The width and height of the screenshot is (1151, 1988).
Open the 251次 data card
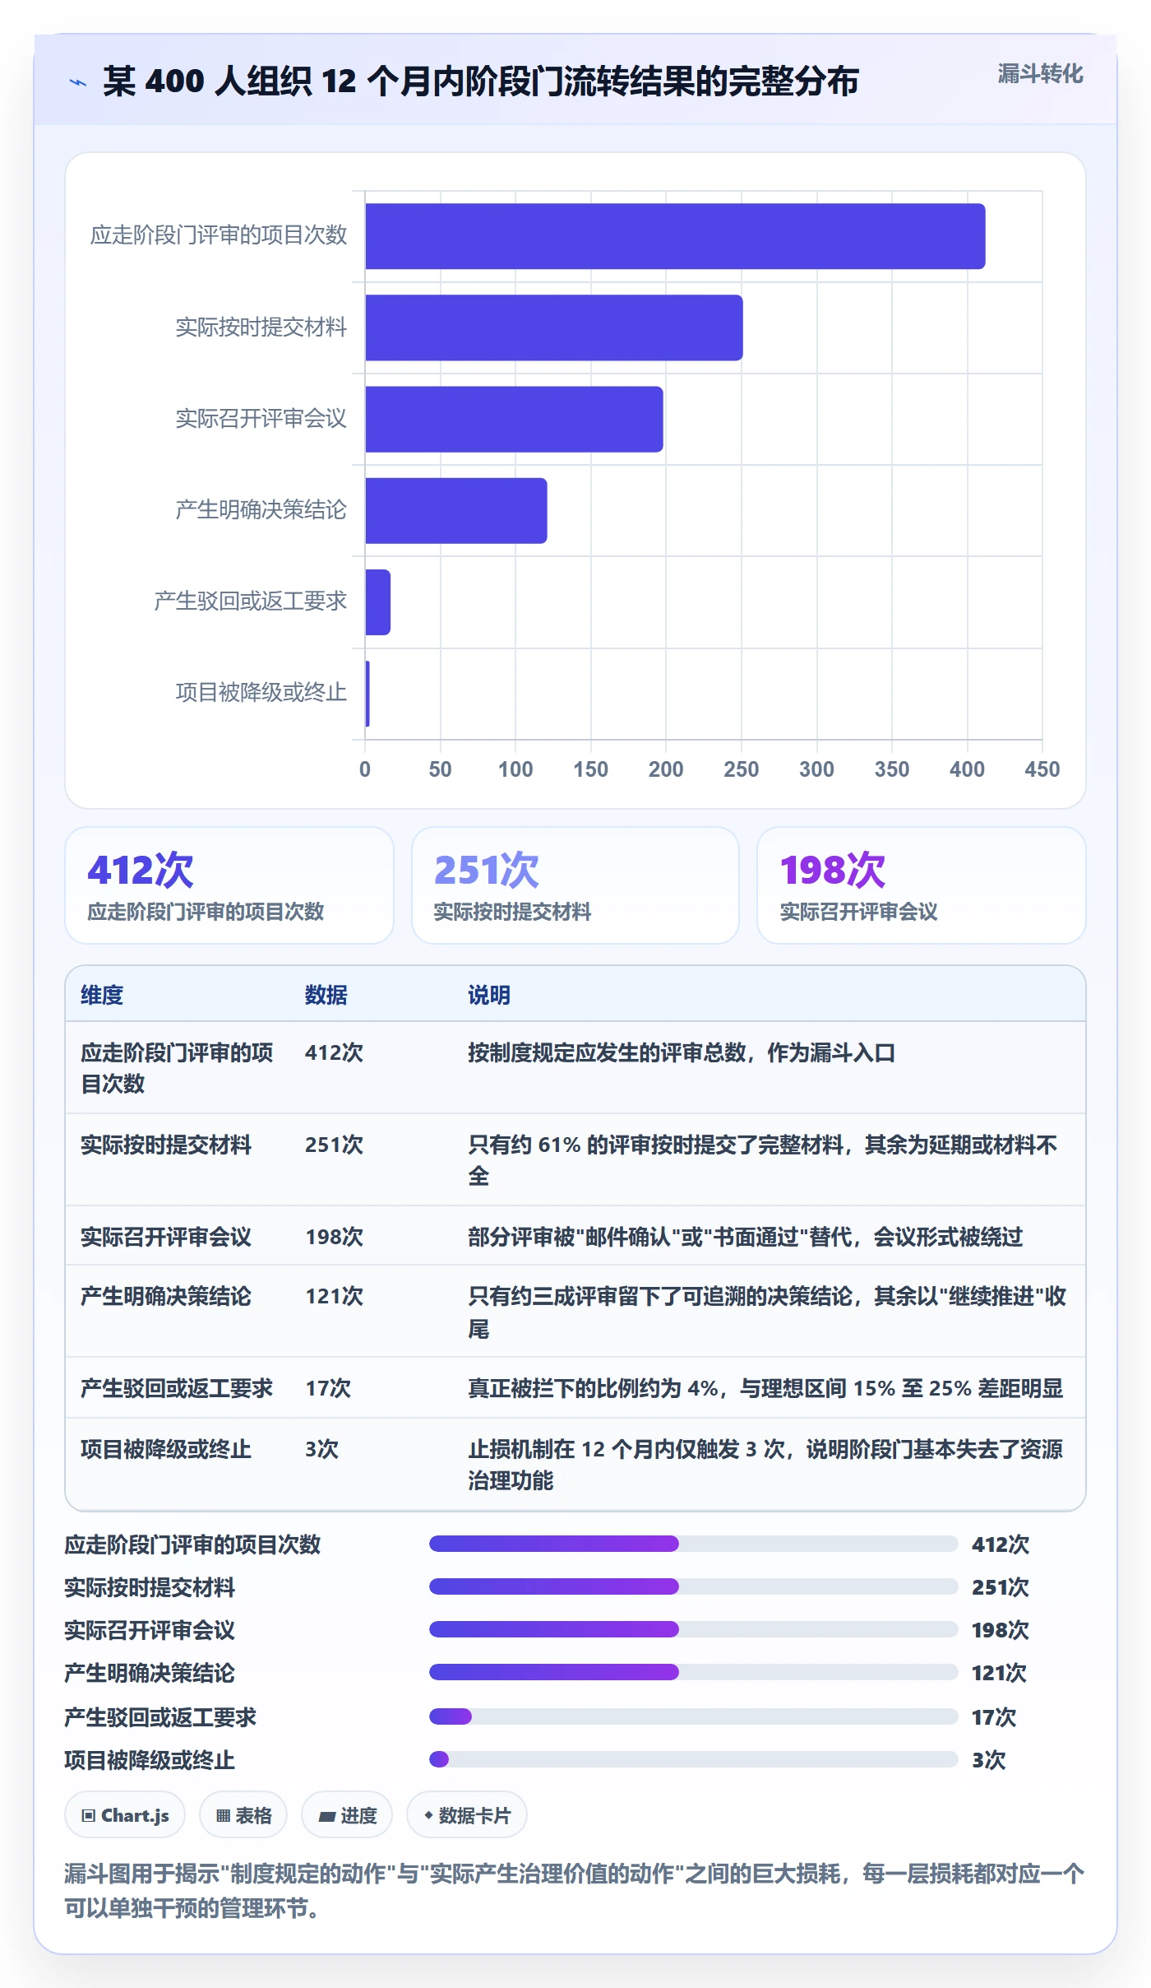point(575,885)
